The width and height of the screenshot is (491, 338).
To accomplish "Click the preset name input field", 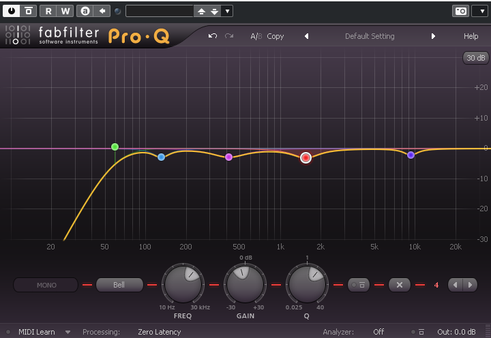I will point(160,12).
